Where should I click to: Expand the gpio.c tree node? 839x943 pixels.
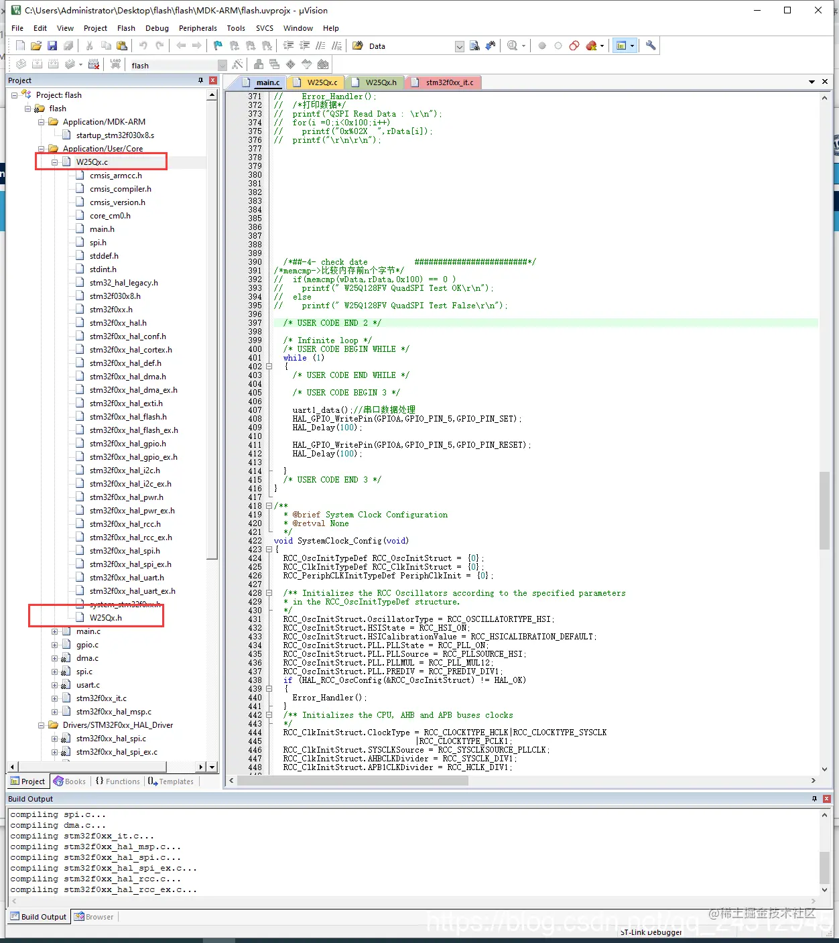point(55,645)
